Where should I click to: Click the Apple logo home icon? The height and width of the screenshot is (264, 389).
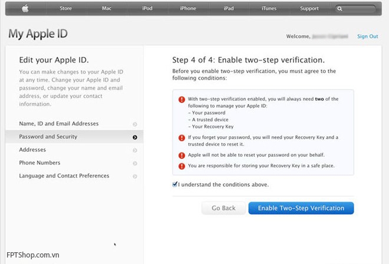click(25, 8)
